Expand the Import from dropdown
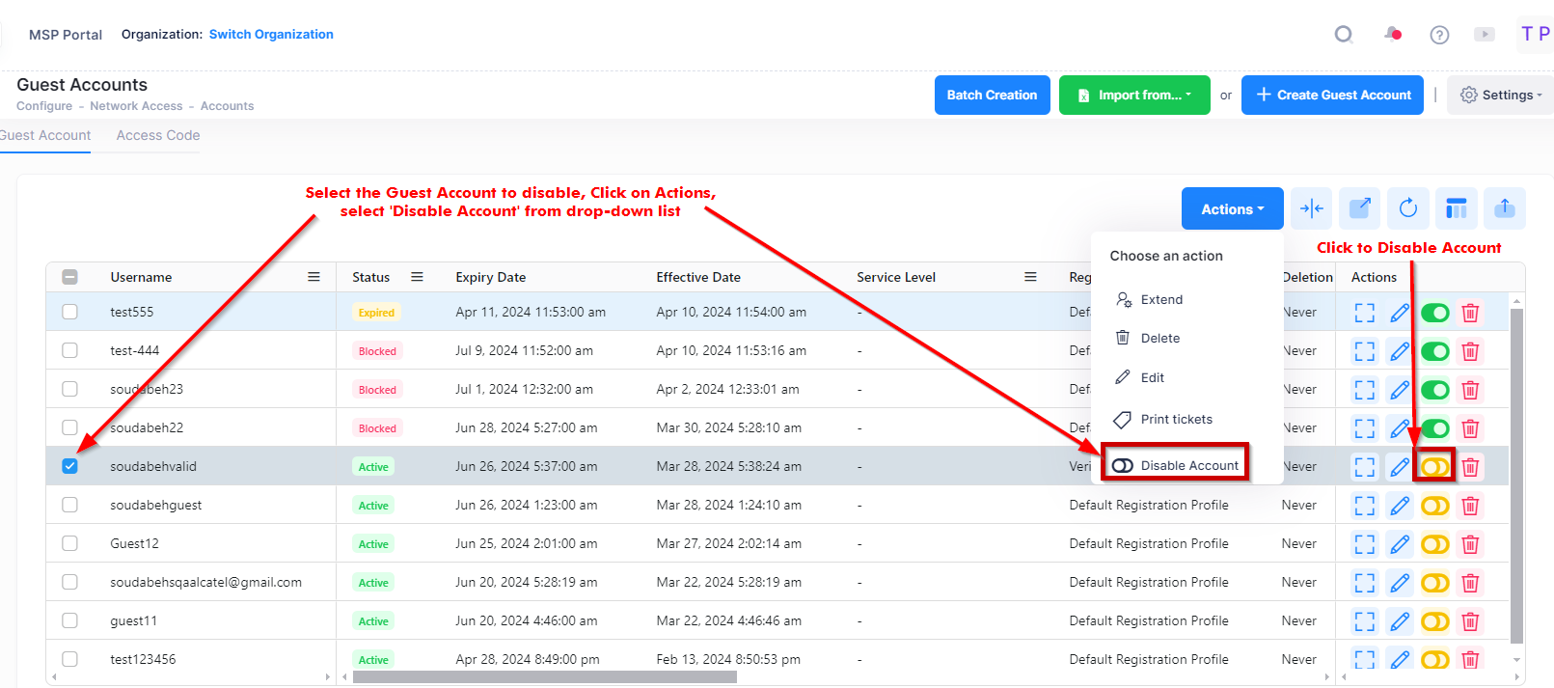Screen dimensions: 1554x688 click(1134, 96)
